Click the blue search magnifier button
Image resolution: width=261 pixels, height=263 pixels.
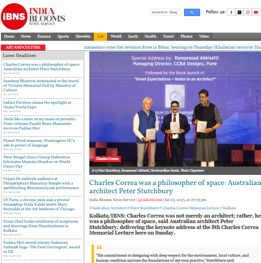192,12
